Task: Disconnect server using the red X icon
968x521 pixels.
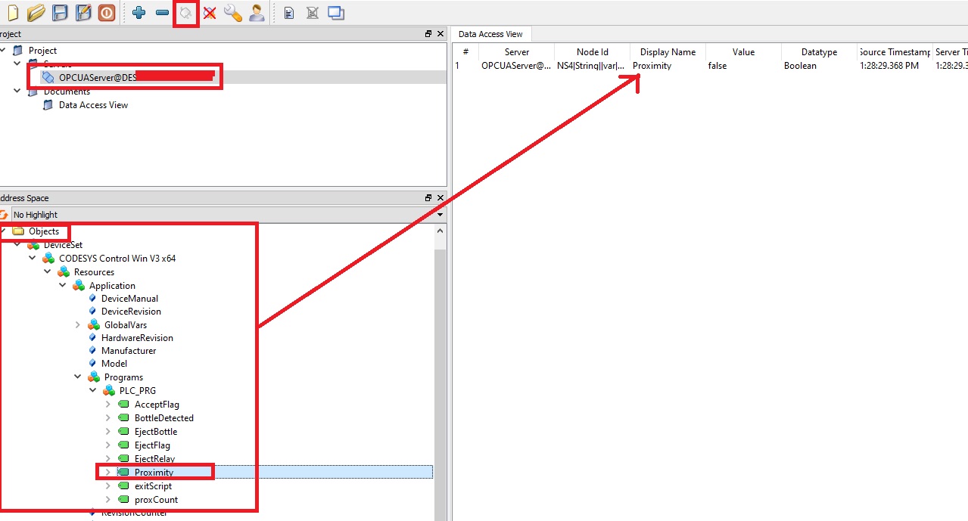Action: (x=210, y=13)
